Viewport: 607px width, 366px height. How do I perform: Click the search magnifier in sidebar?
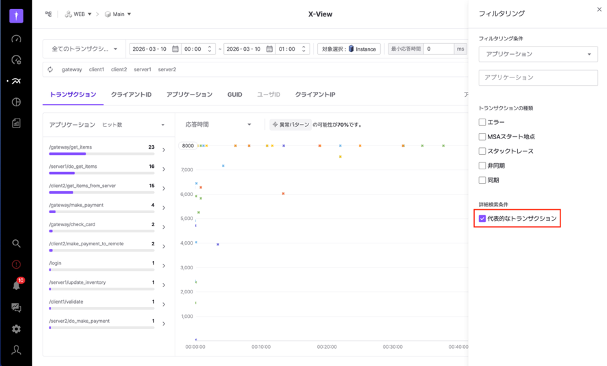point(16,243)
